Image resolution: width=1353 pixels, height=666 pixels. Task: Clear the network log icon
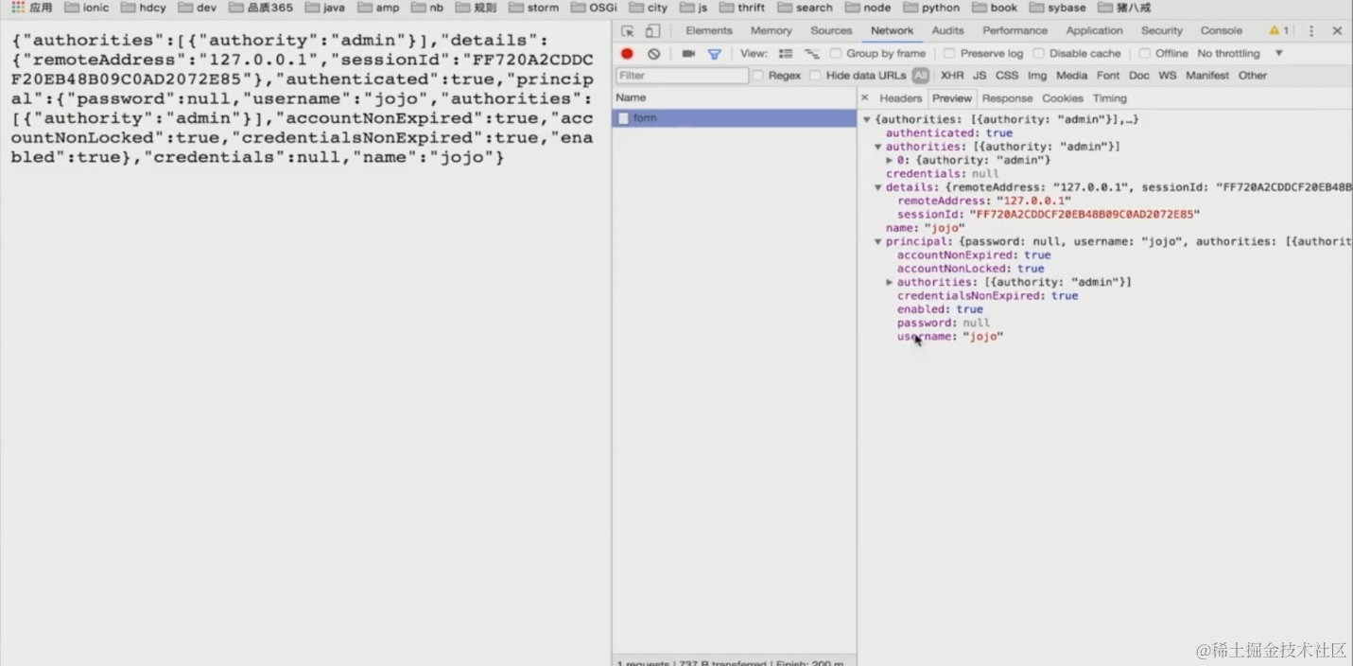[653, 54]
